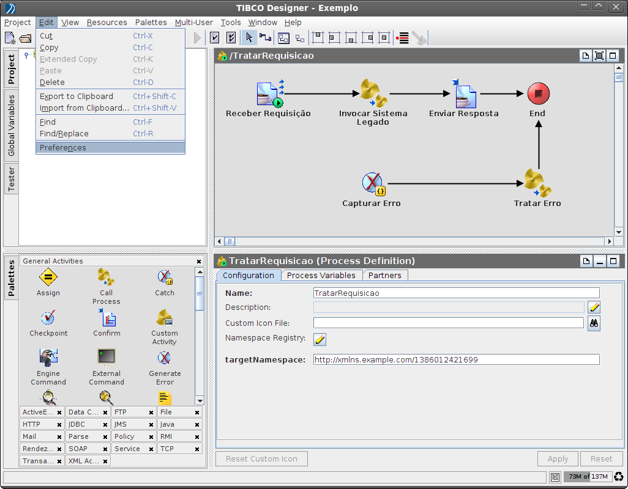Click the Apply button
This screenshot has width=628, height=489.
558,459
